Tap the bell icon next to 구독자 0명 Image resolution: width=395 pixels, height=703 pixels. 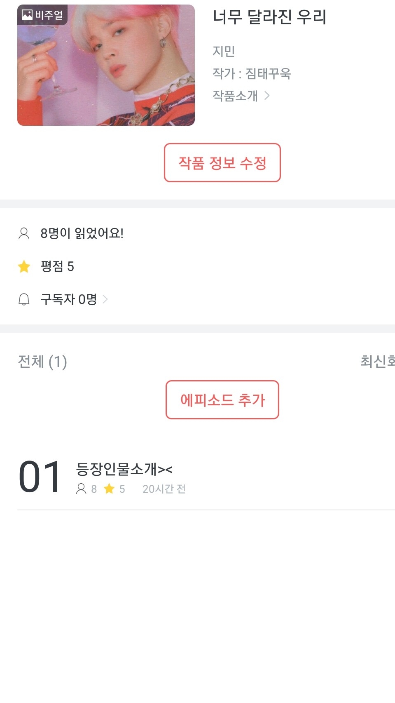click(x=24, y=299)
